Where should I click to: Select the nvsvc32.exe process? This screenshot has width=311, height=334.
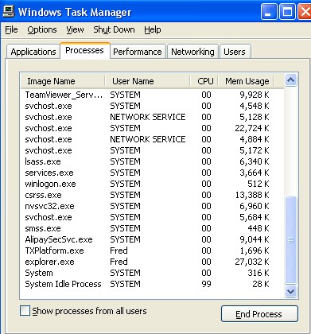(152, 206)
